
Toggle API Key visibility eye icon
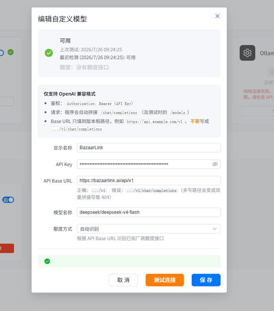(x=215, y=164)
